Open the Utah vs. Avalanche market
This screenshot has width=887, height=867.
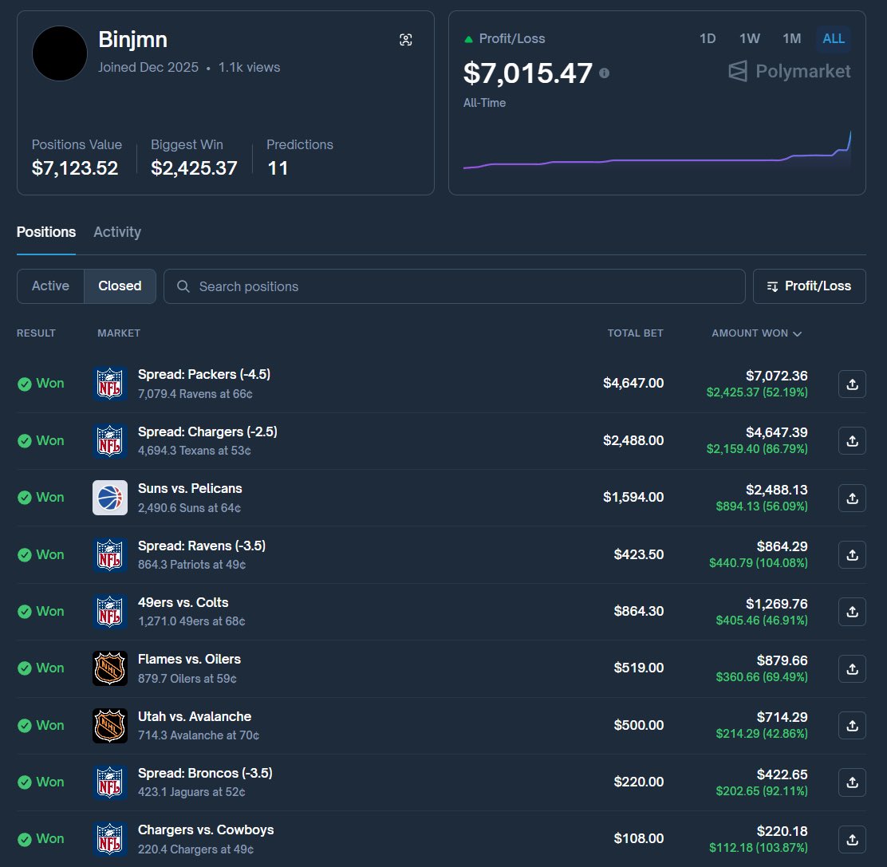(x=195, y=716)
